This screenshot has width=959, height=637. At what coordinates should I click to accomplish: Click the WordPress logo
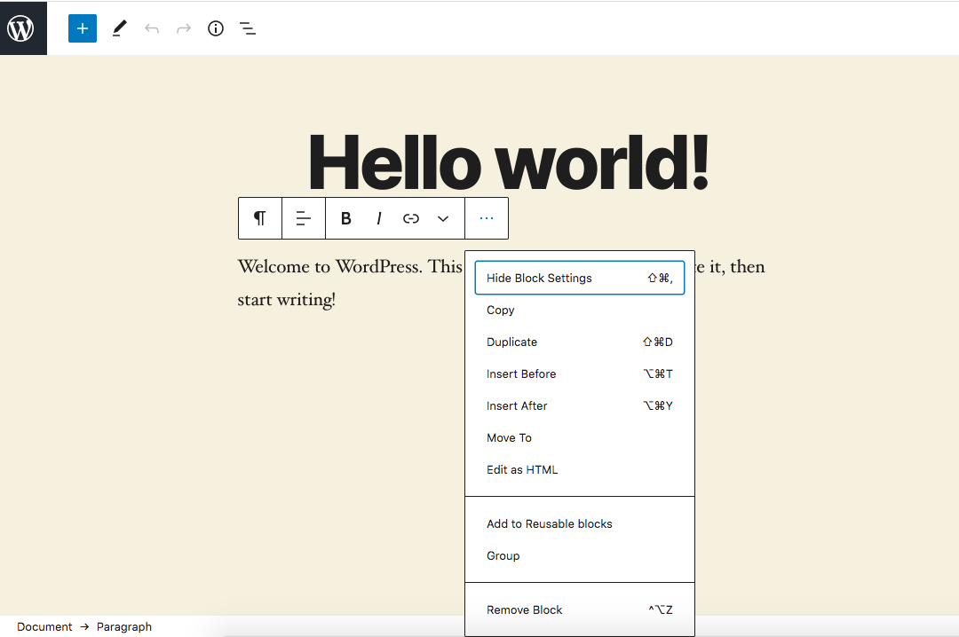click(23, 28)
